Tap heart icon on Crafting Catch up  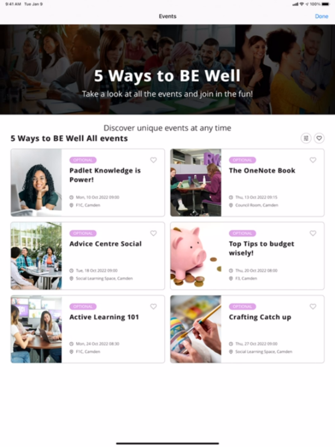[x=313, y=307]
